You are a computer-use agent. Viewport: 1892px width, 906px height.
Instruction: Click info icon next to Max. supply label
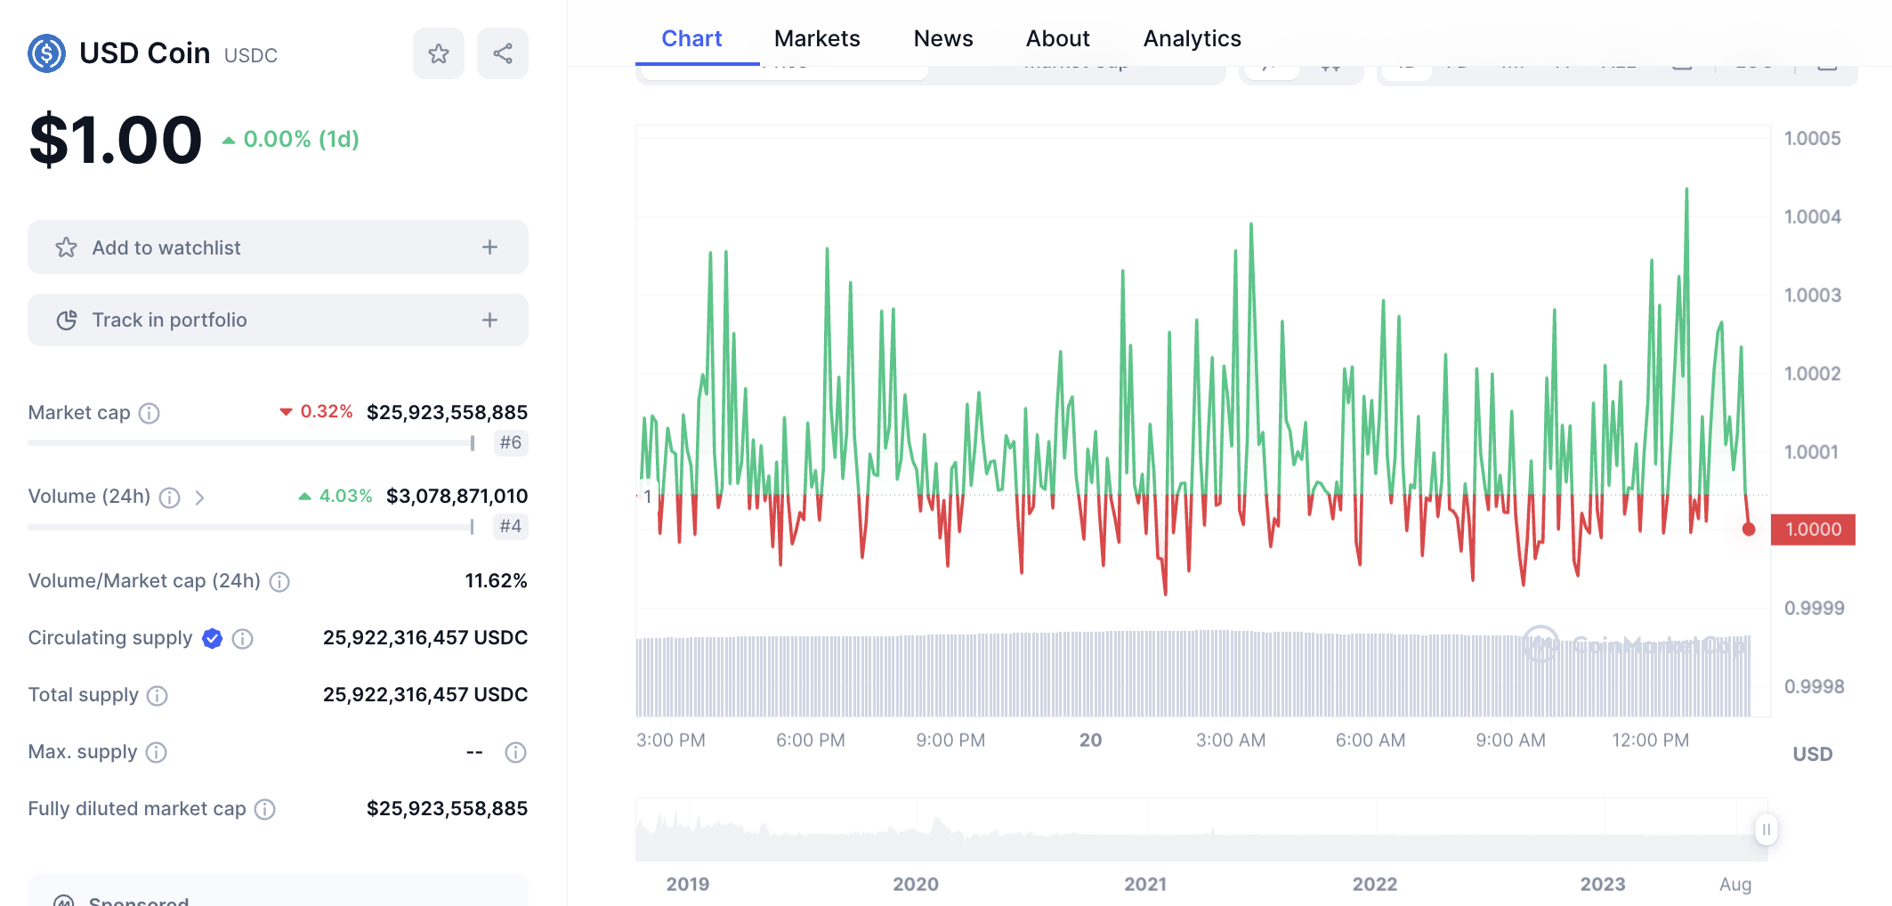click(156, 753)
